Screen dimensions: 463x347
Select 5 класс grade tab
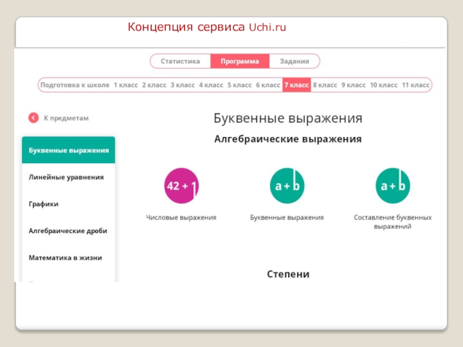[240, 85]
